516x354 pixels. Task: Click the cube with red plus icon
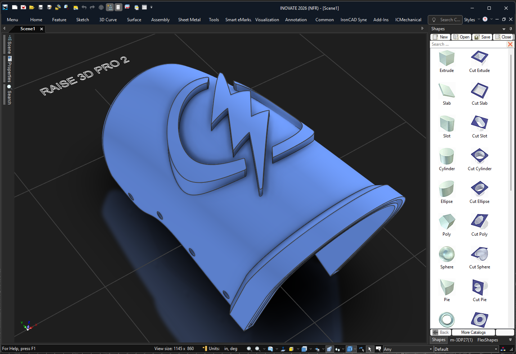pyautogui.click(x=67, y=7)
